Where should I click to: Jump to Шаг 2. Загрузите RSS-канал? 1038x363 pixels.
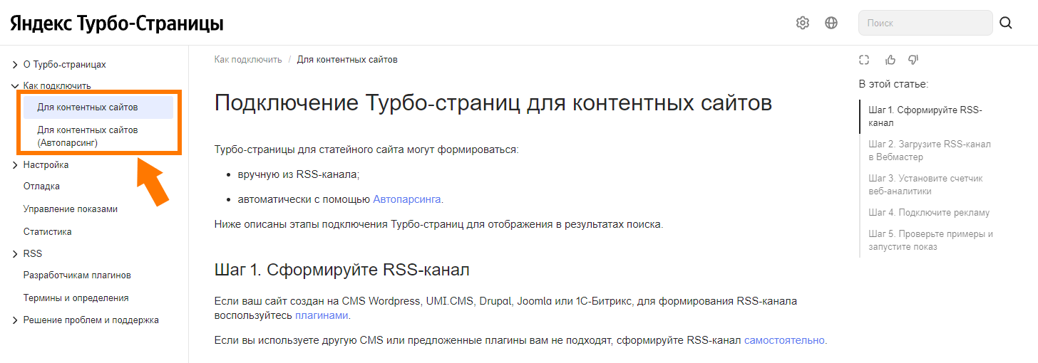pos(930,151)
